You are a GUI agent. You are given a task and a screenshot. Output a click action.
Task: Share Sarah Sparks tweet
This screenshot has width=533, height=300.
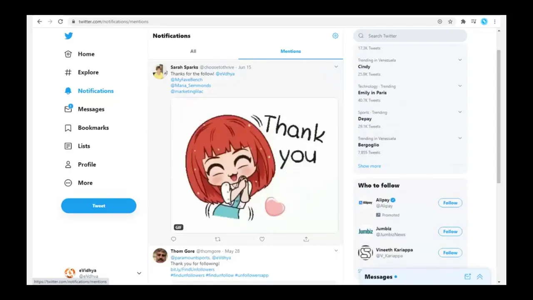coord(306,239)
